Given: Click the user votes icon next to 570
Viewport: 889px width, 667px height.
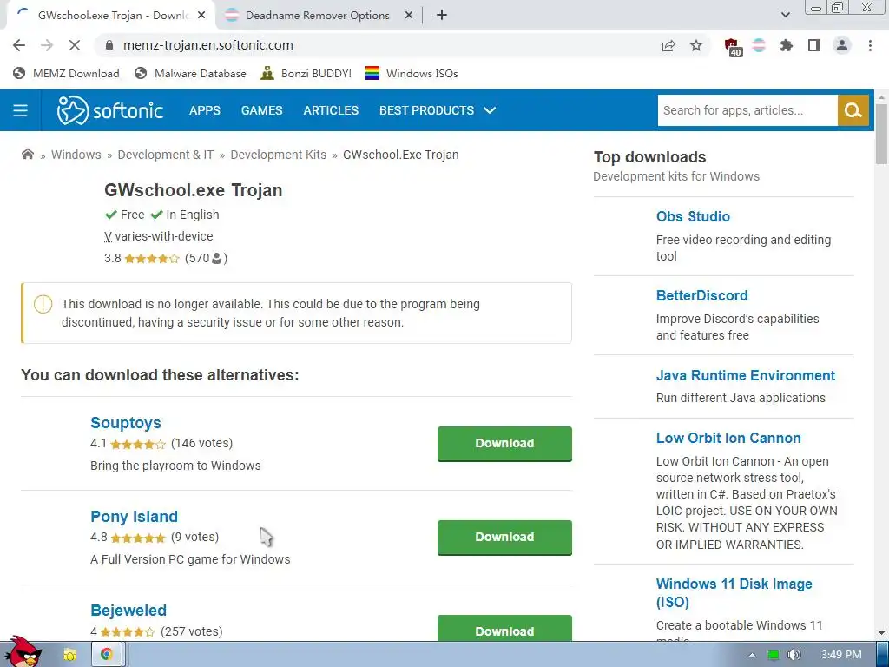Looking at the screenshot, I should point(216,259).
